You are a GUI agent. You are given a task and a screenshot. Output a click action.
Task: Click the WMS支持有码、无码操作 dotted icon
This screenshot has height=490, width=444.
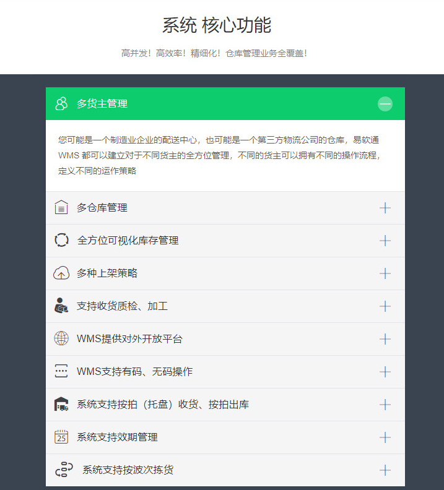point(61,371)
